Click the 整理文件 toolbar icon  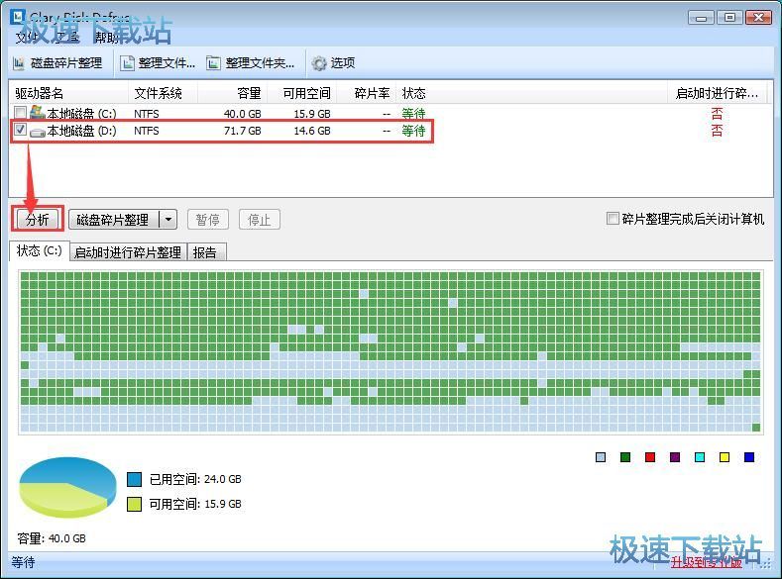pos(128,63)
